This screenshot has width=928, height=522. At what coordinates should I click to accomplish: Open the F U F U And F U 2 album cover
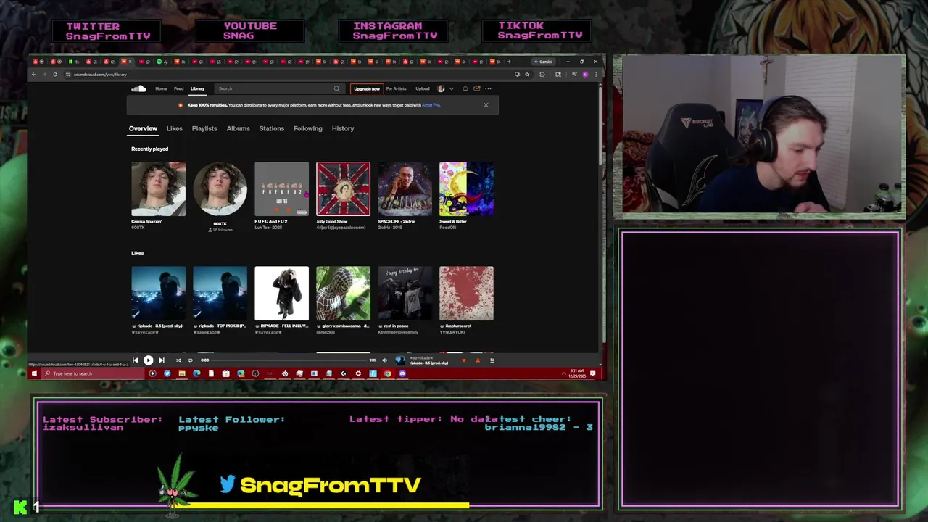[x=281, y=188]
